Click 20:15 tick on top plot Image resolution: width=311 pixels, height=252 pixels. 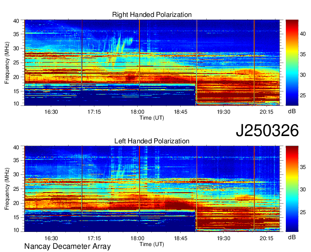pos(267,112)
